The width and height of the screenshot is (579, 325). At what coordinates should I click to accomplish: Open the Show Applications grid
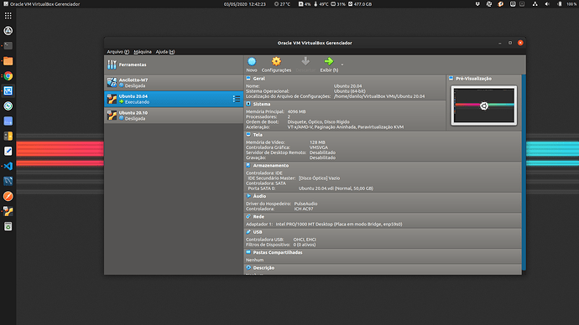click(x=8, y=15)
